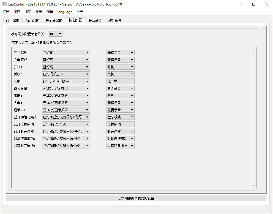Viewport: 273px width, 214px height.
Task: Switch to the ANC 配置 tab
Action: tap(115, 20)
